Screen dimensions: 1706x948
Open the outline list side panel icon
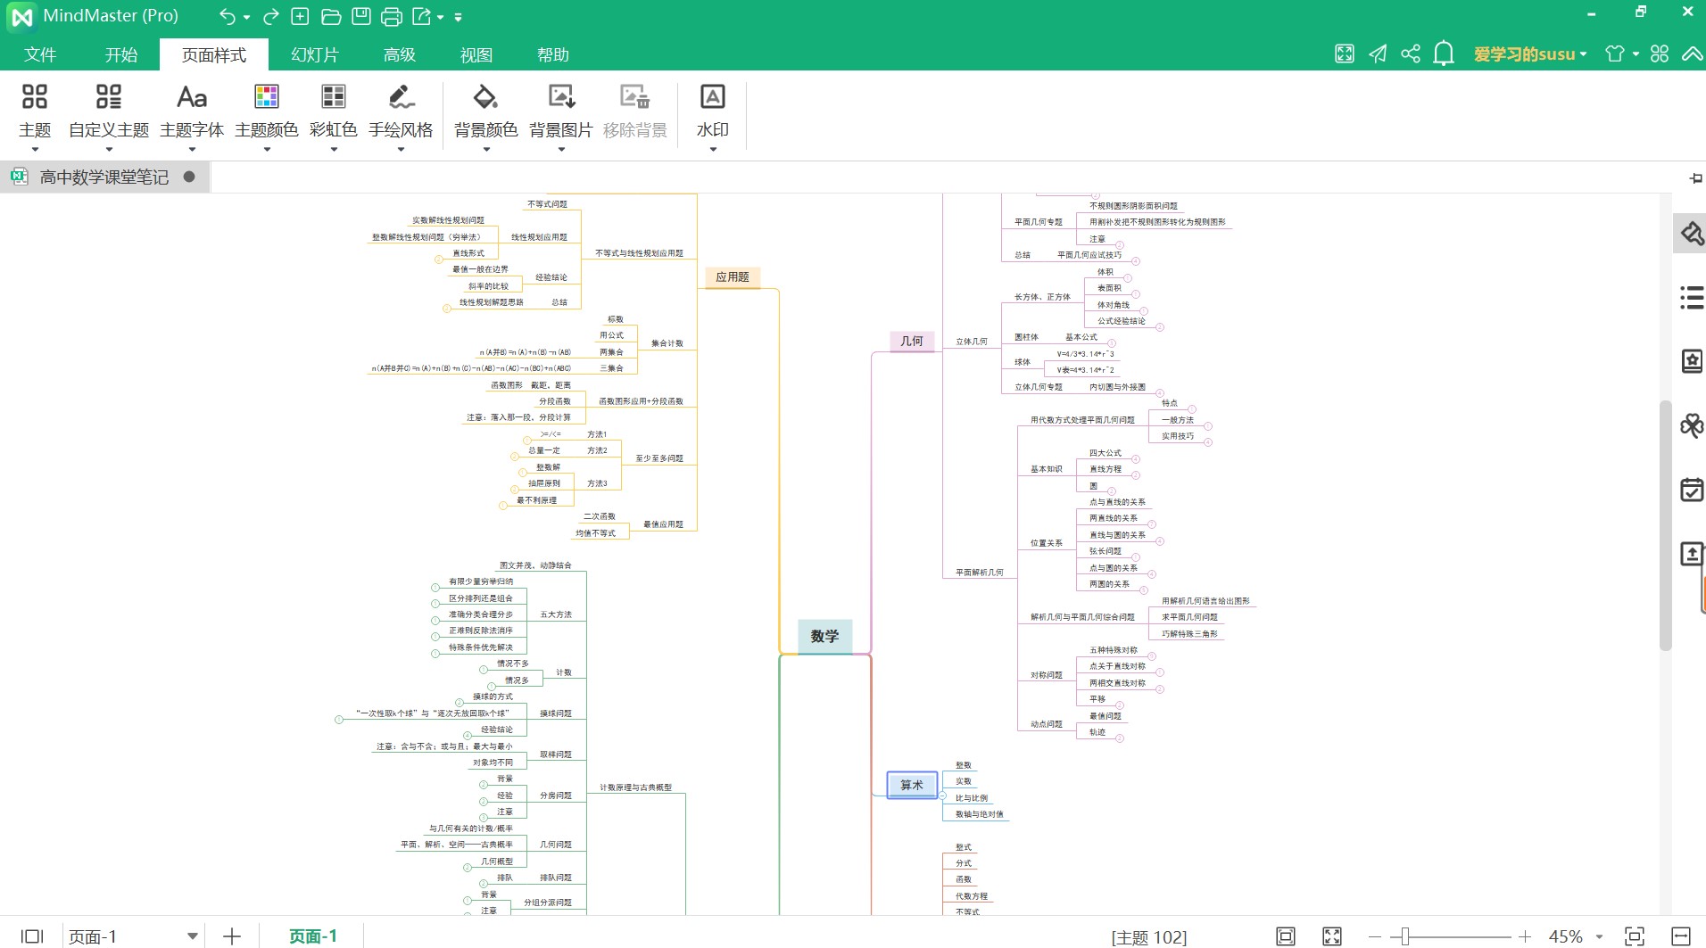[x=1692, y=297]
